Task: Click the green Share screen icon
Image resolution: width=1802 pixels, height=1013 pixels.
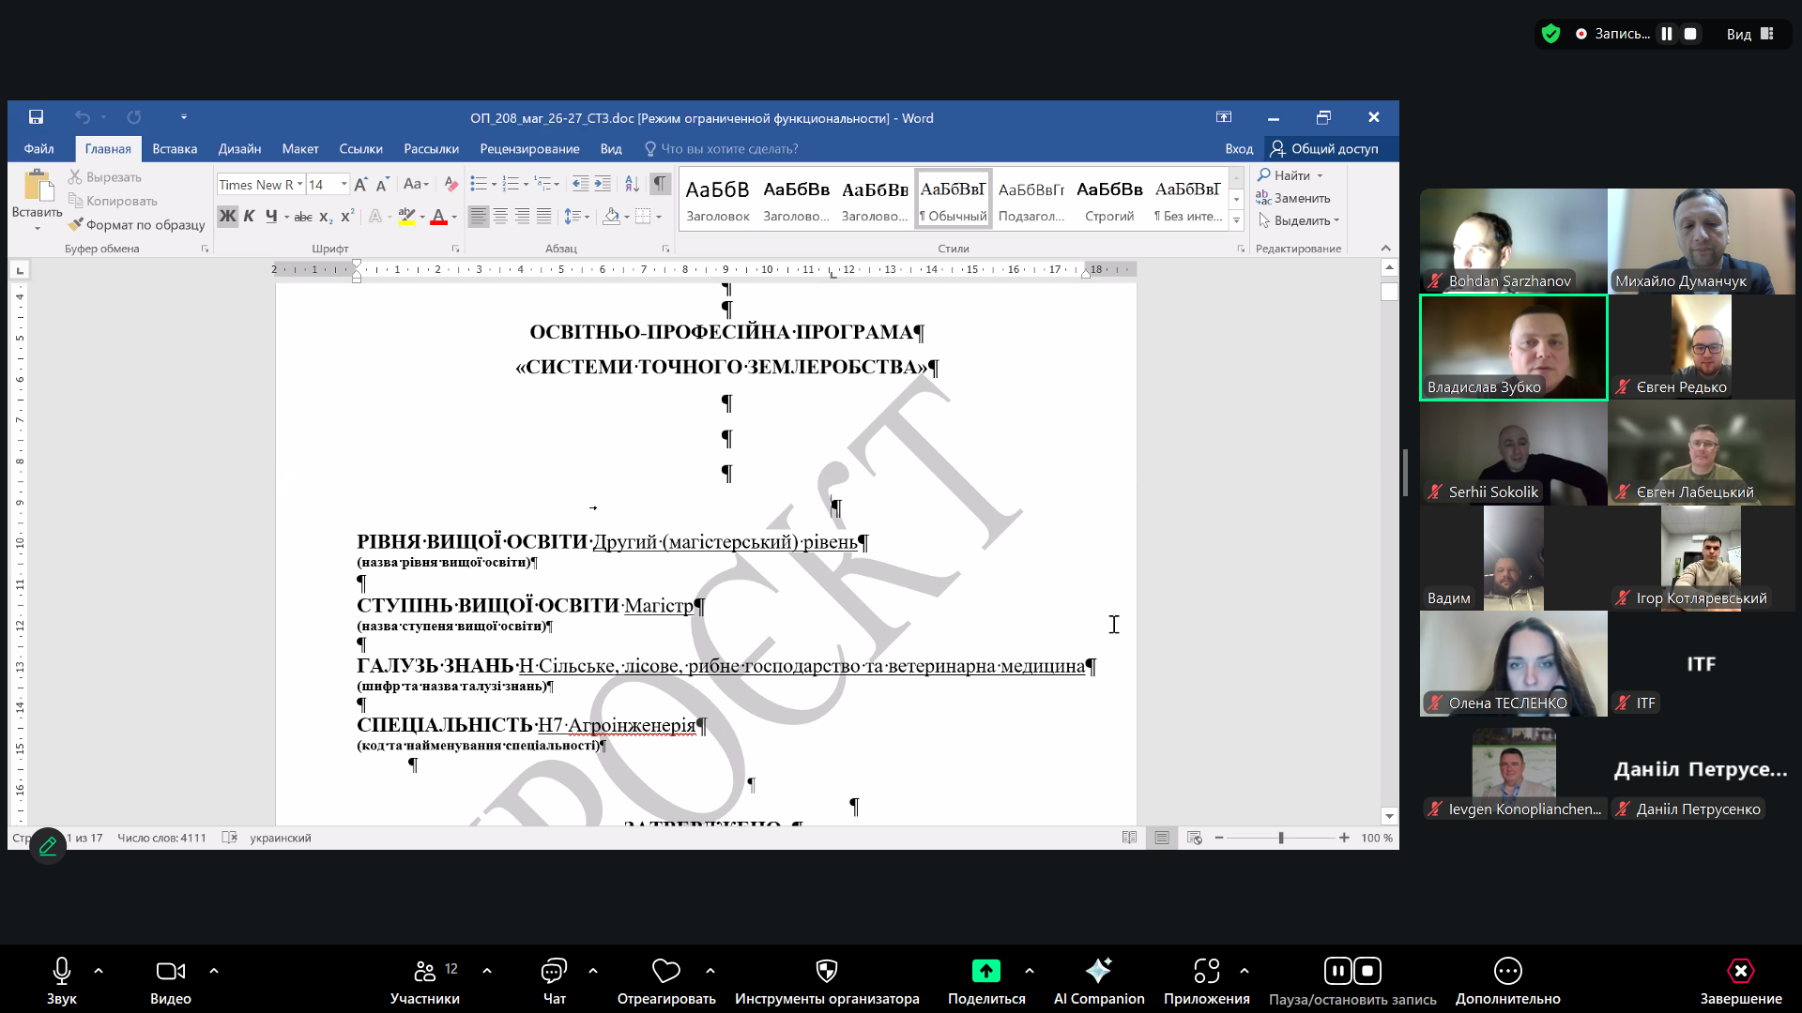Action: point(985,971)
